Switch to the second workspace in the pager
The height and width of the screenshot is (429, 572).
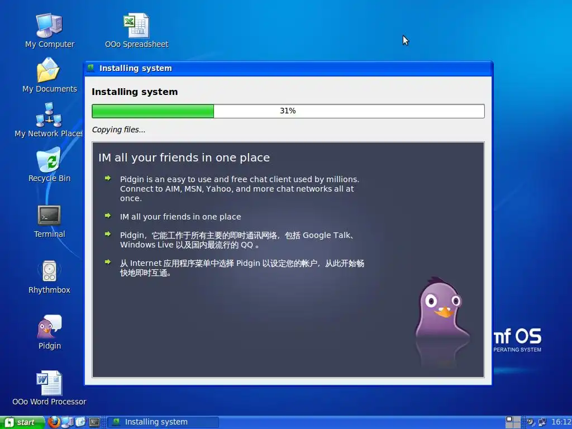pos(517,419)
